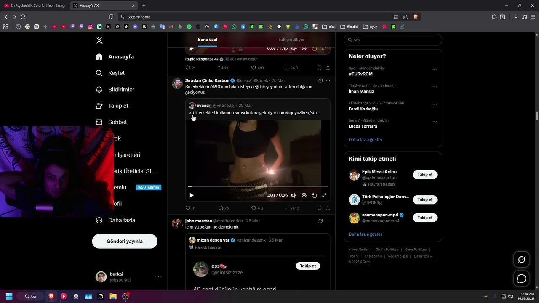The width and height of the screenshot is (539, 303).
Task: Like the Rapid Response 47 post
Action: (x=257, y=68)
